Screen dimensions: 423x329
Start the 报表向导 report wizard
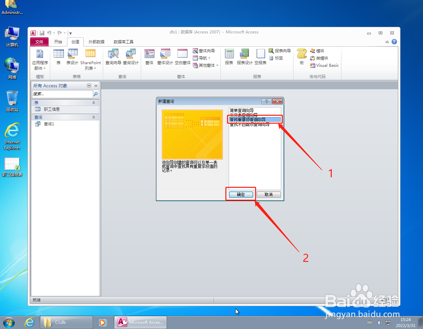[280, 51]
